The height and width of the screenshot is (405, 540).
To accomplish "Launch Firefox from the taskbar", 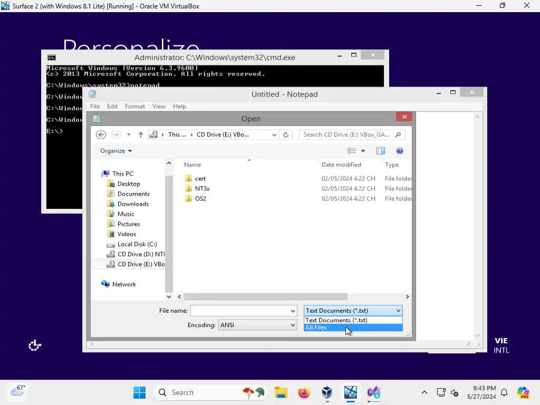I will click(304, 392).
